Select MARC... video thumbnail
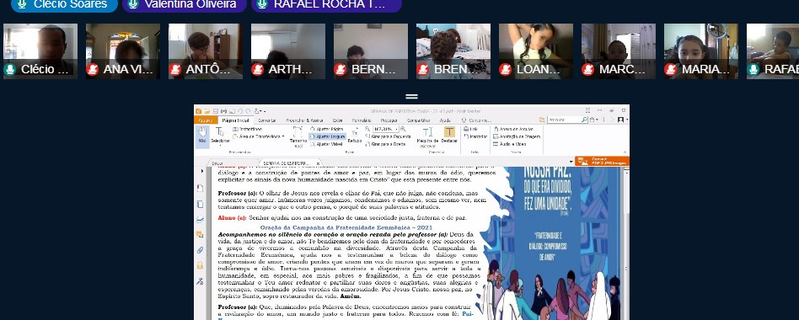The width and height of the screenshot is (799, 320). pyautogui.click(x=618, y=51)
